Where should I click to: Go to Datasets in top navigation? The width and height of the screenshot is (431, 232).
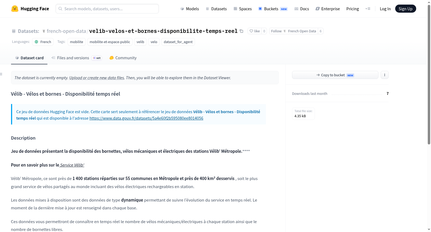pos(216,9)
